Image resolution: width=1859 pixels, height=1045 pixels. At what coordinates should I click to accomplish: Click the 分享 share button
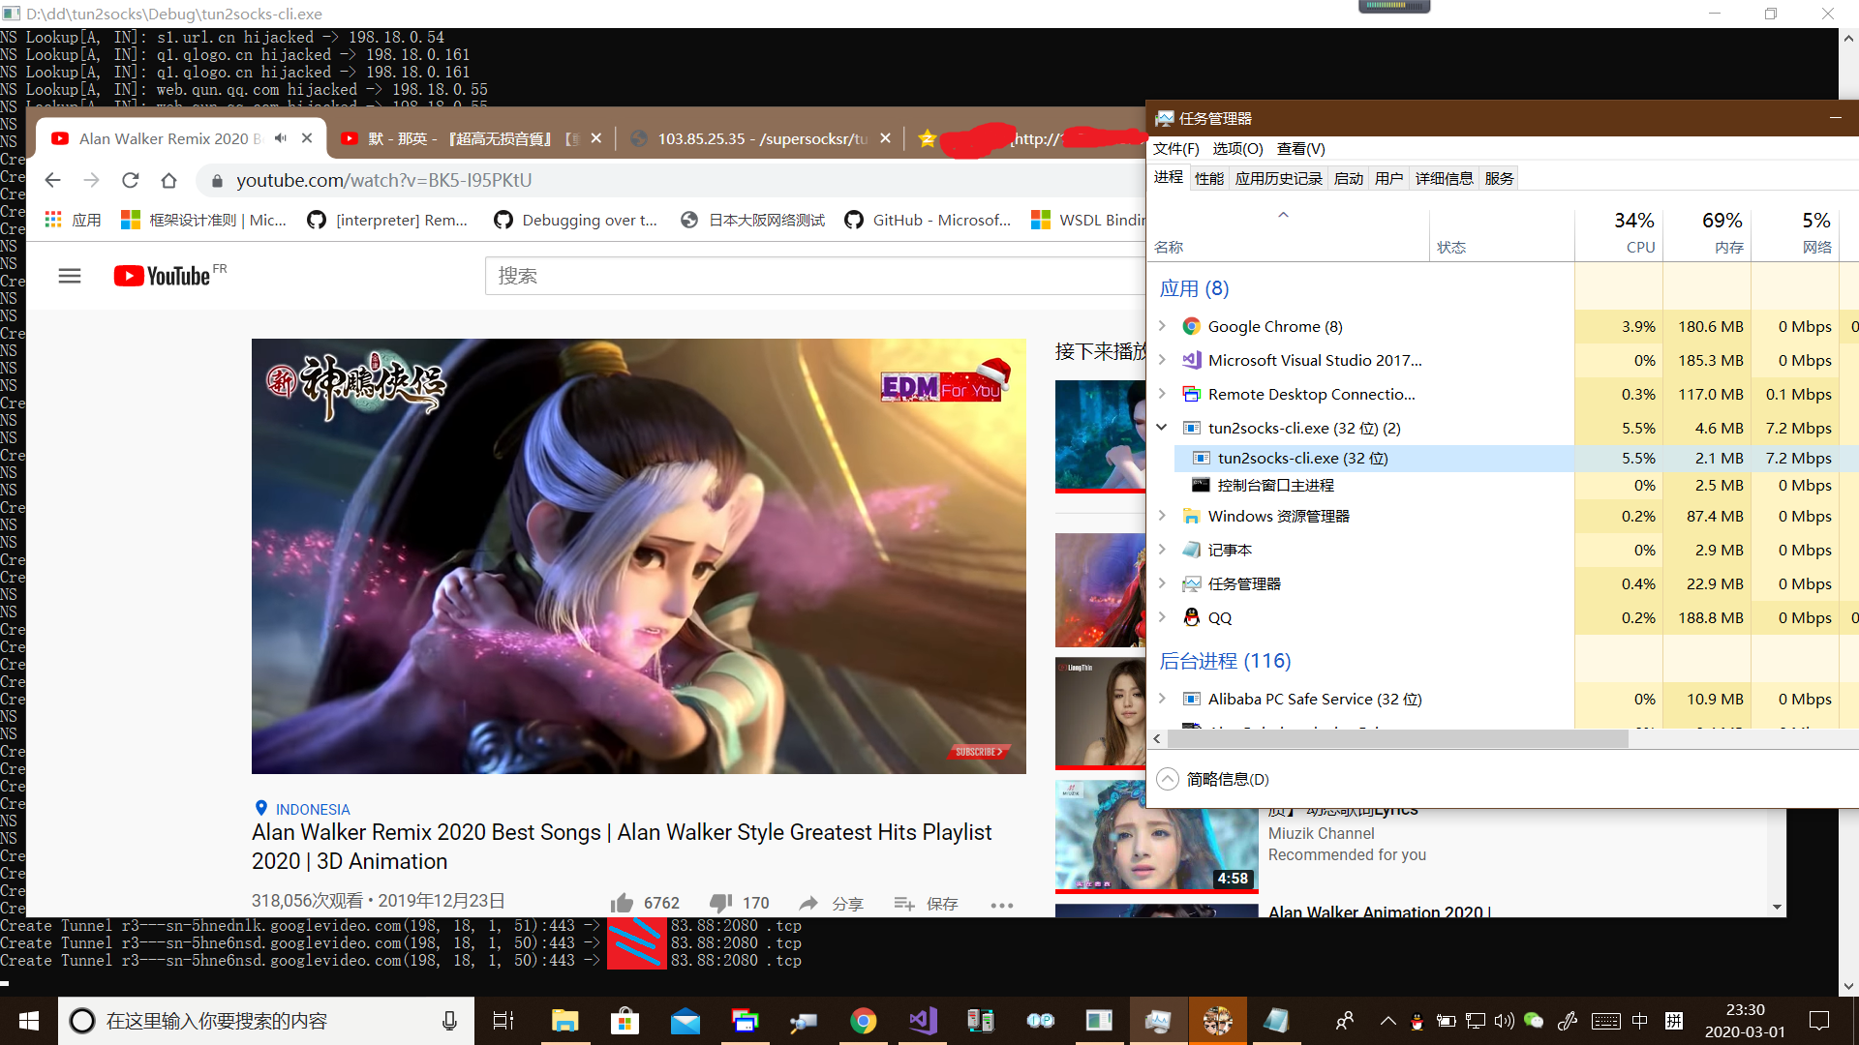pyautogui.click(x=832, y=903)
